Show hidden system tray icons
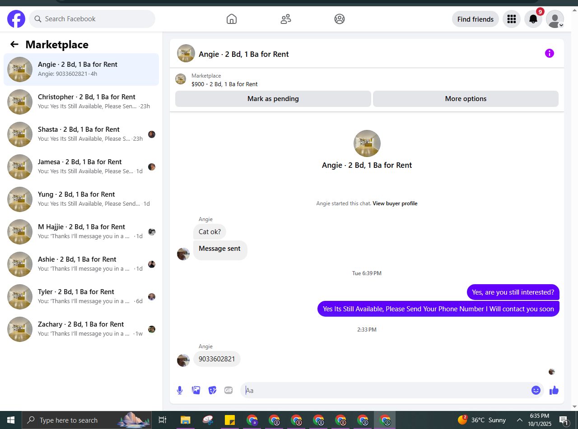Viewport: 578px width, 429px height. coord(519,420)
